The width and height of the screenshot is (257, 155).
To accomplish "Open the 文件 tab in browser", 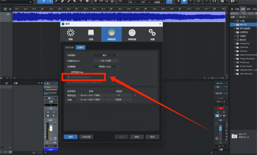I will [x=254, y=9].
